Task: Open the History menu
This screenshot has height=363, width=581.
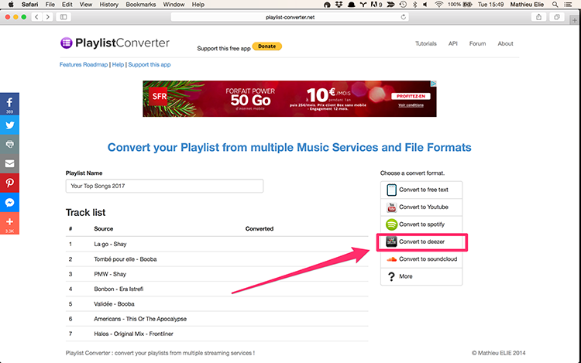Action: [109, 5]
